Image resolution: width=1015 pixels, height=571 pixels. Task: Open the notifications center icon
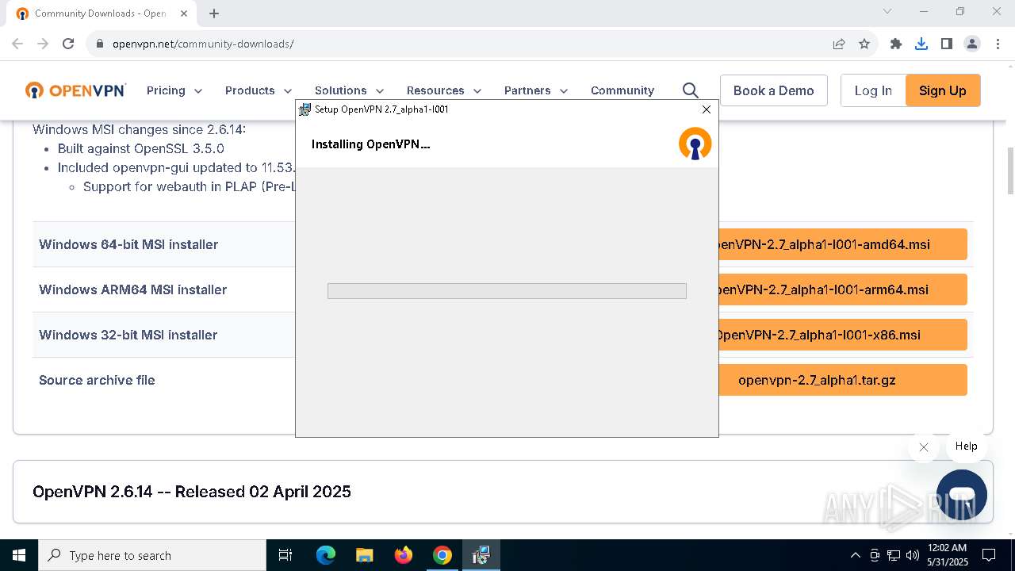pos(989,555)
